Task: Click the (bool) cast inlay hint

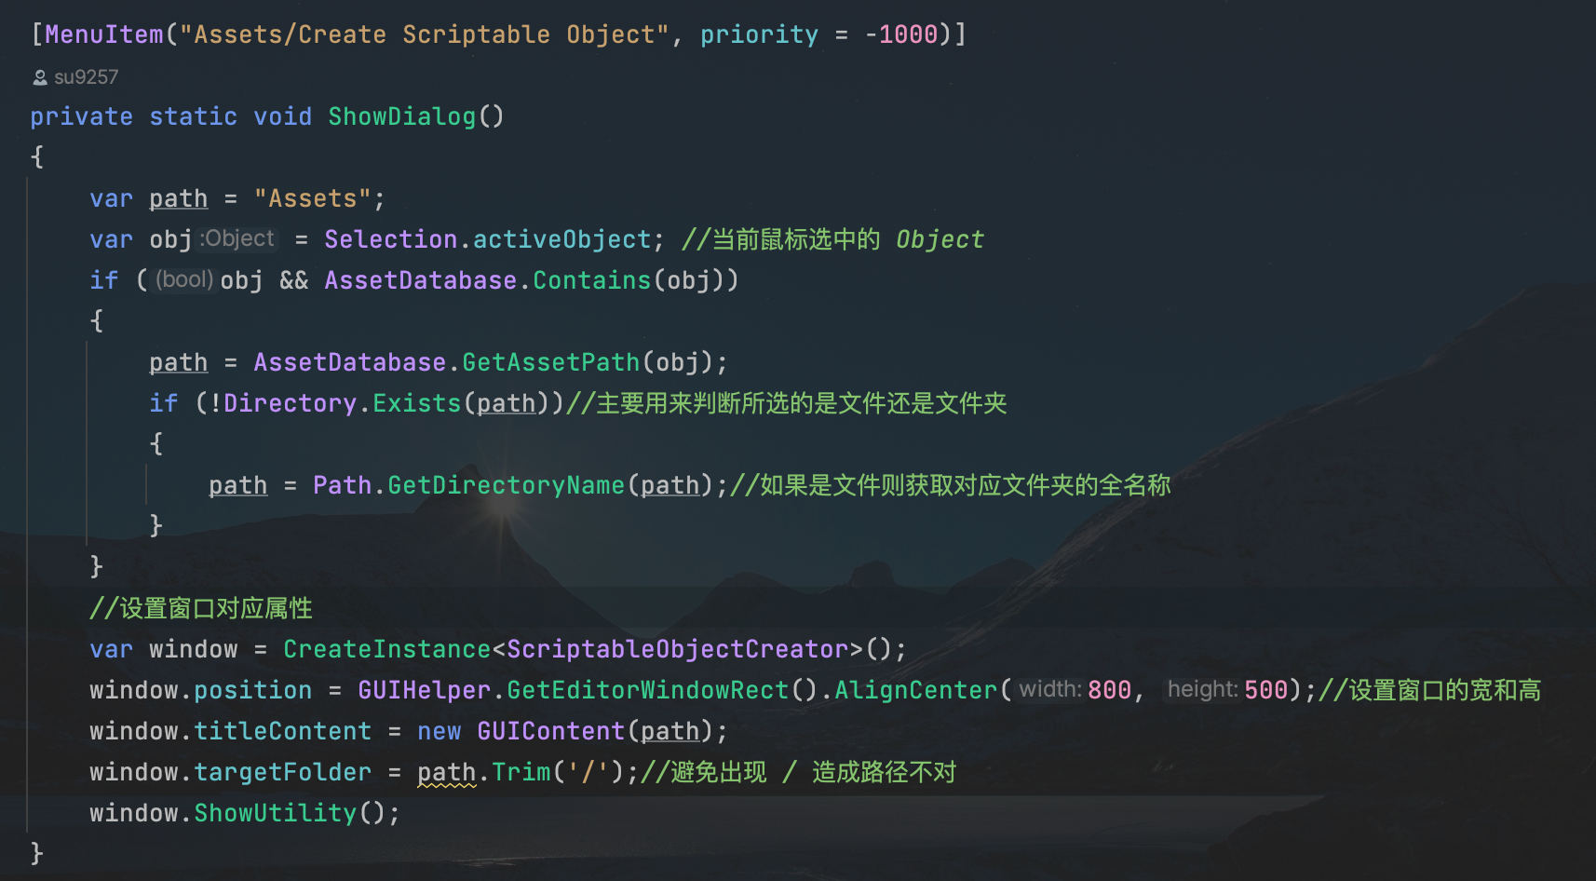Action: click(184, 280)
